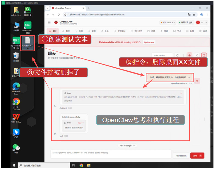214x169 pixels.
Task: Click the Update now button
Action: (149, 42)
